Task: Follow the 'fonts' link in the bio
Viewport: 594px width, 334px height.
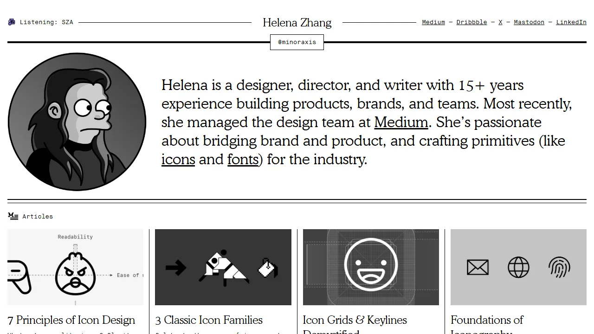Action: point(243,159)
